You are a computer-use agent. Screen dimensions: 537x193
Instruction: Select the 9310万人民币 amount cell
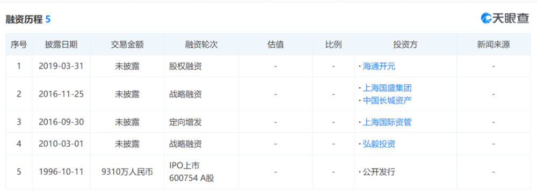[127, 172]
